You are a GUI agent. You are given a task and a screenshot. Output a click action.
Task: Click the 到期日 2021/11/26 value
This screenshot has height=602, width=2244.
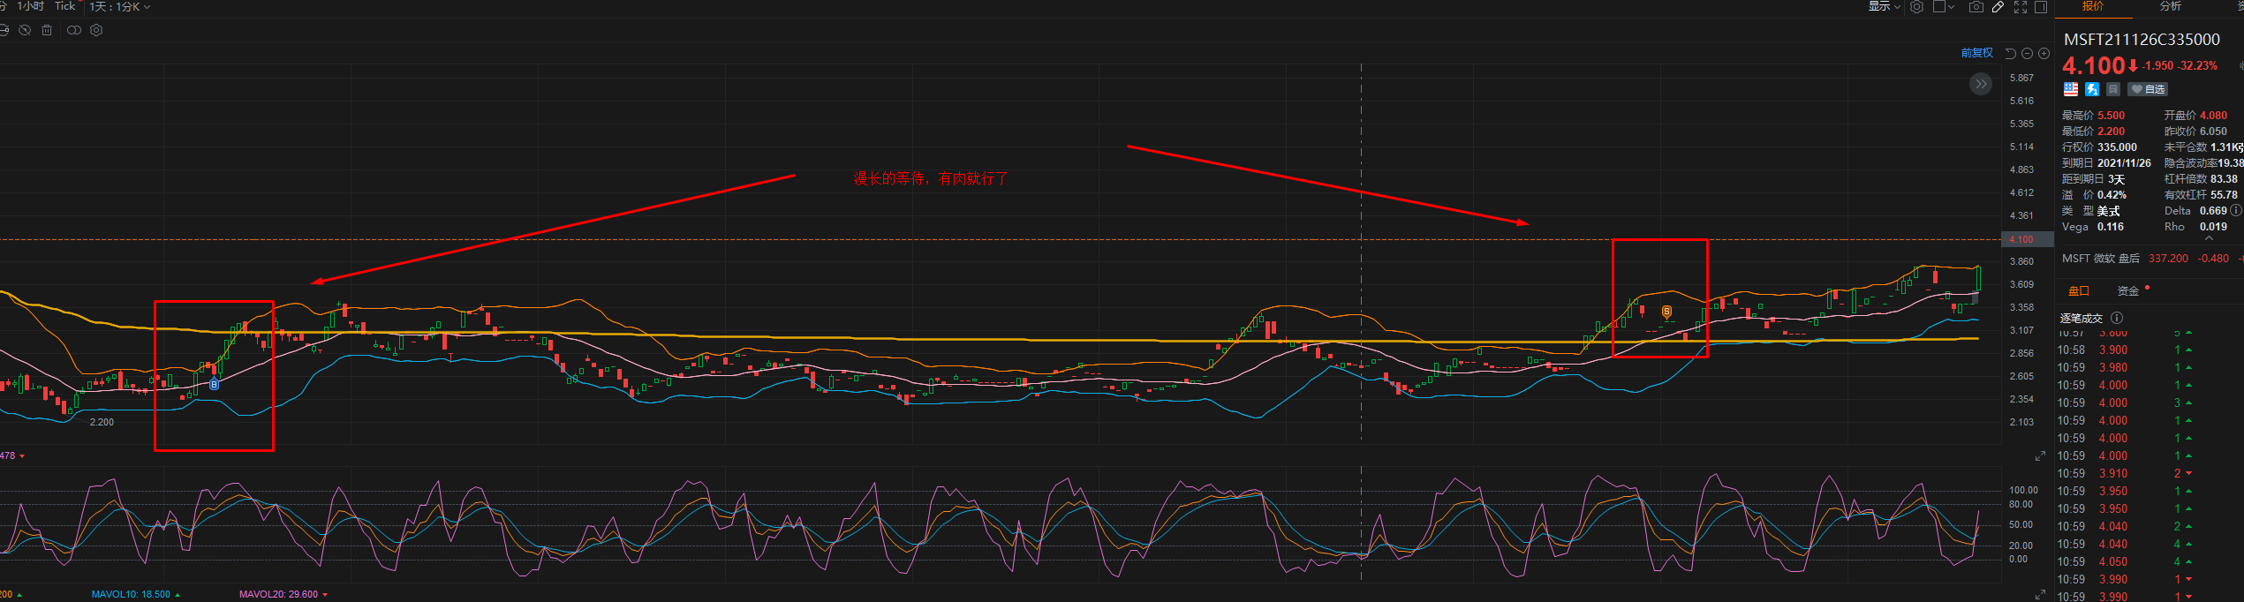click(2124, 163)
